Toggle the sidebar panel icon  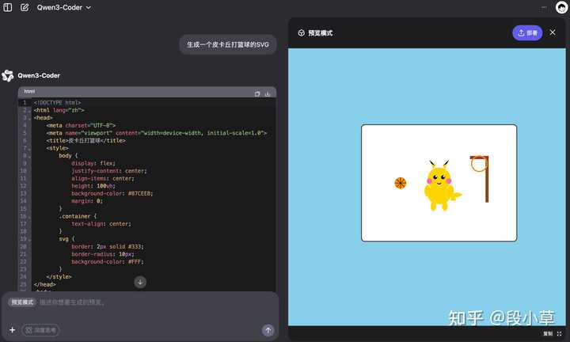[8, 7]
